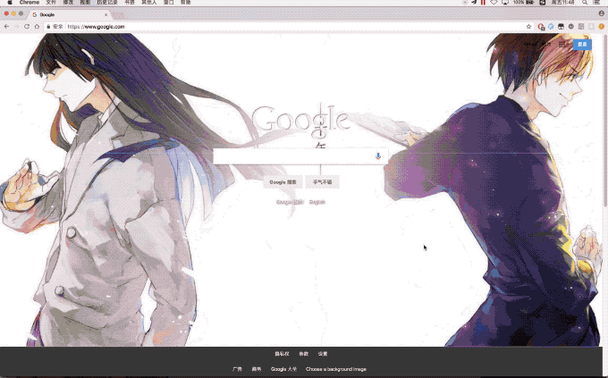
Task: Open the 条款 terms link
Action: [x=304, y=354]
